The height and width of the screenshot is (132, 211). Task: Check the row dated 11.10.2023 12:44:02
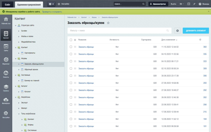[71, 47]
